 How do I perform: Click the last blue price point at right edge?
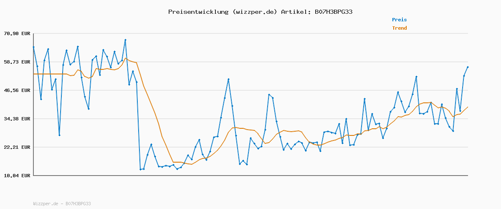tap(468, 67)
